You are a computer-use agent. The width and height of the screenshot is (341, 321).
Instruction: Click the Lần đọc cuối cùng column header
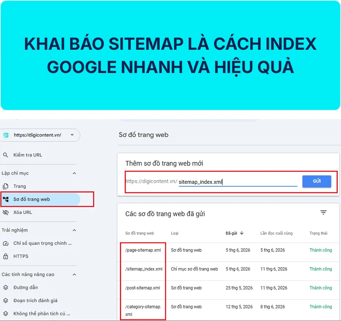point(276,234)
